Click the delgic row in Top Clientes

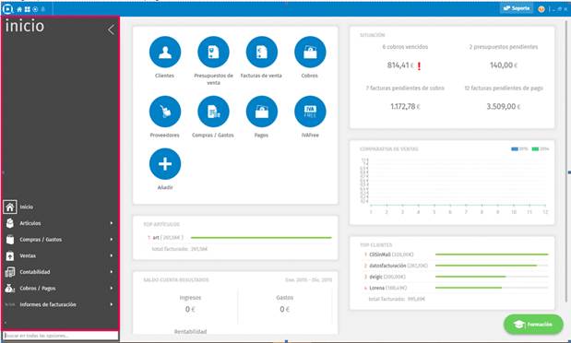(x=455, y=278)
